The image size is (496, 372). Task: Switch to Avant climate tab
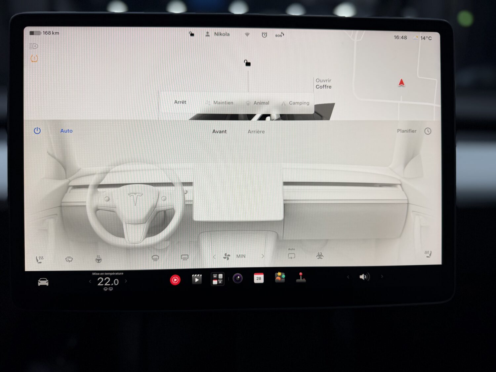[x=219, y=131]
